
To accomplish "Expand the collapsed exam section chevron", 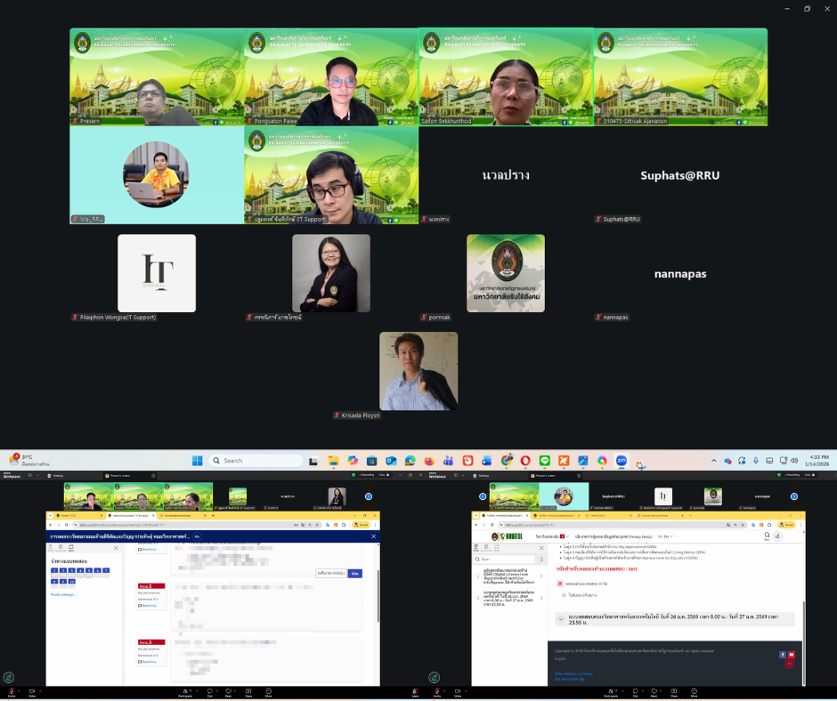I will point(560,620).
